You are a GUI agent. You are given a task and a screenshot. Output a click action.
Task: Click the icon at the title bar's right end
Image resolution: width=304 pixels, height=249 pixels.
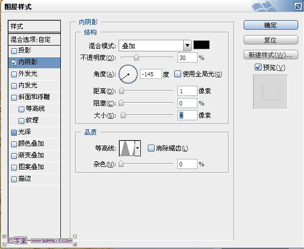[x=298, y=6]
